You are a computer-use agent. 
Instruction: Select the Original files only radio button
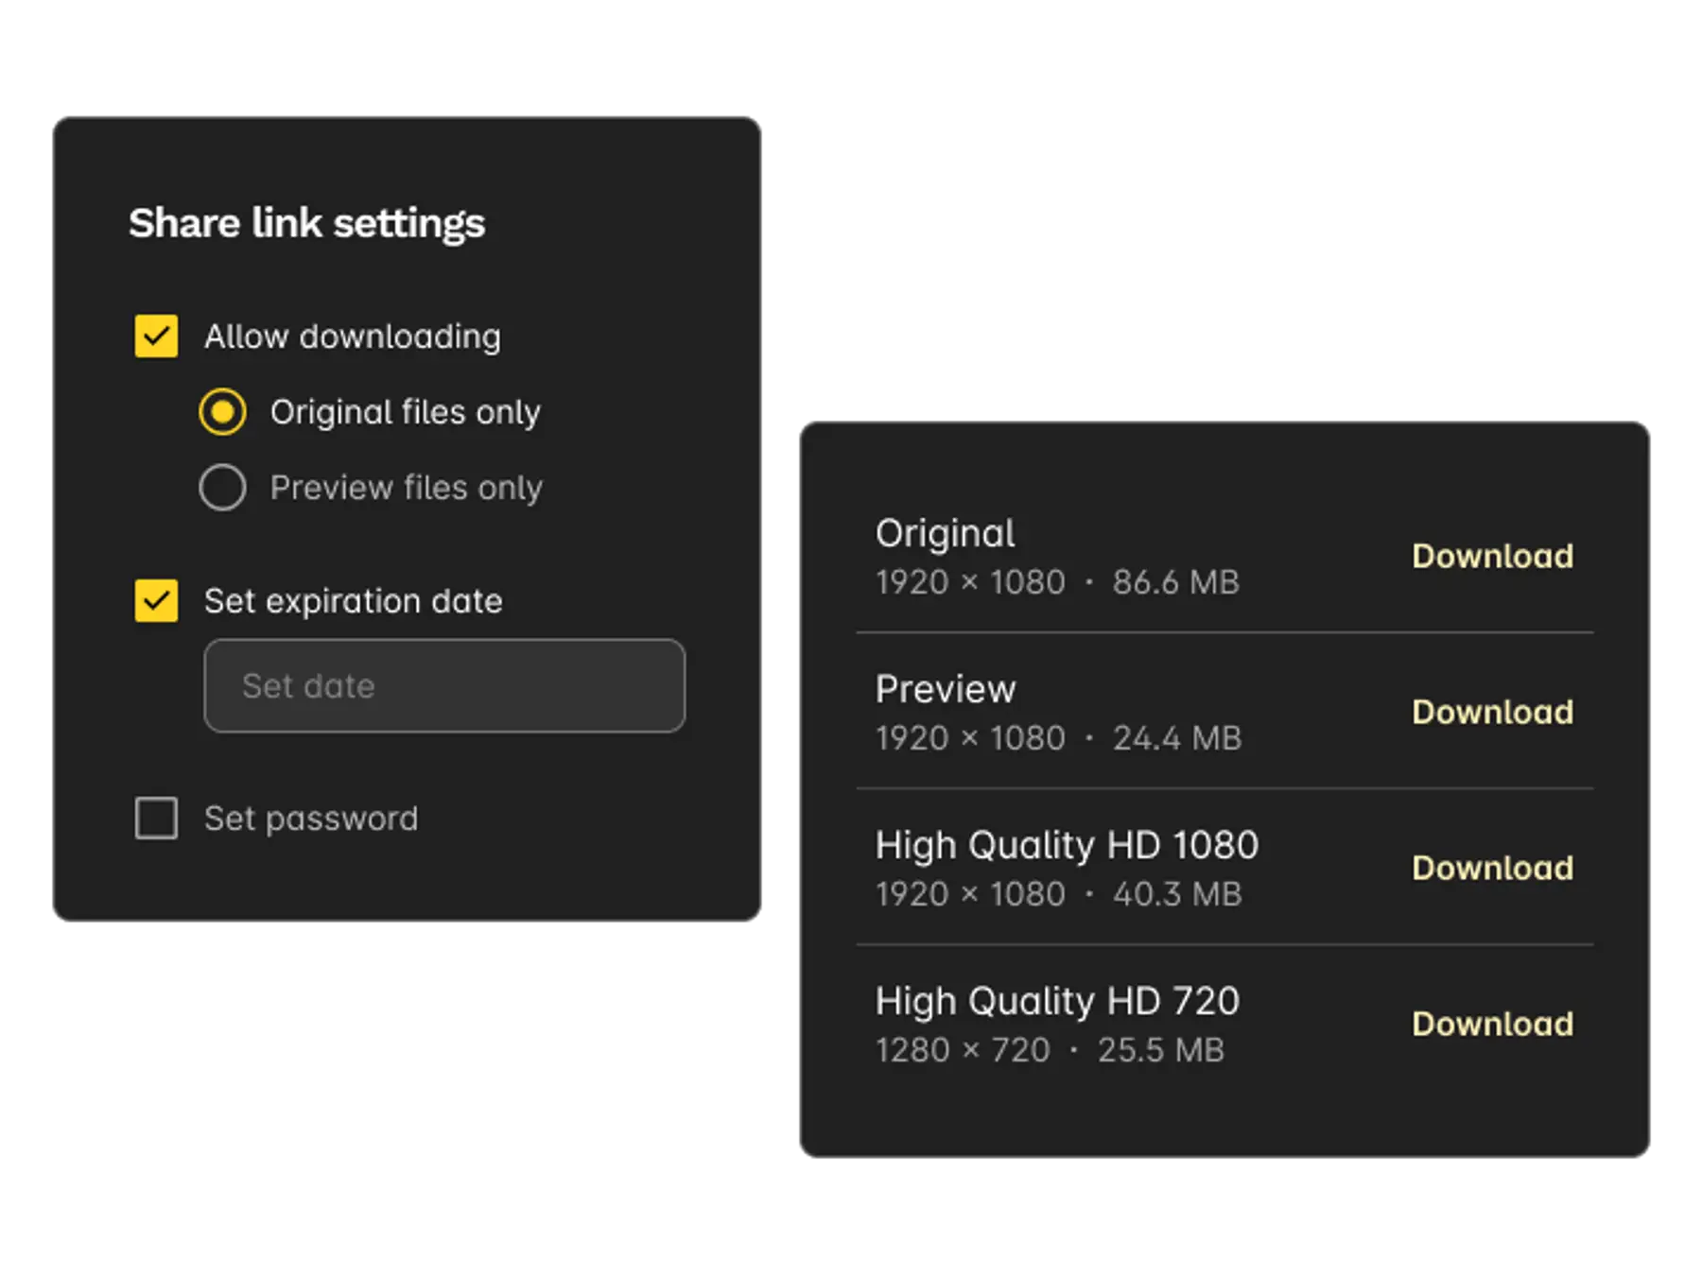(x=222, y=412)
